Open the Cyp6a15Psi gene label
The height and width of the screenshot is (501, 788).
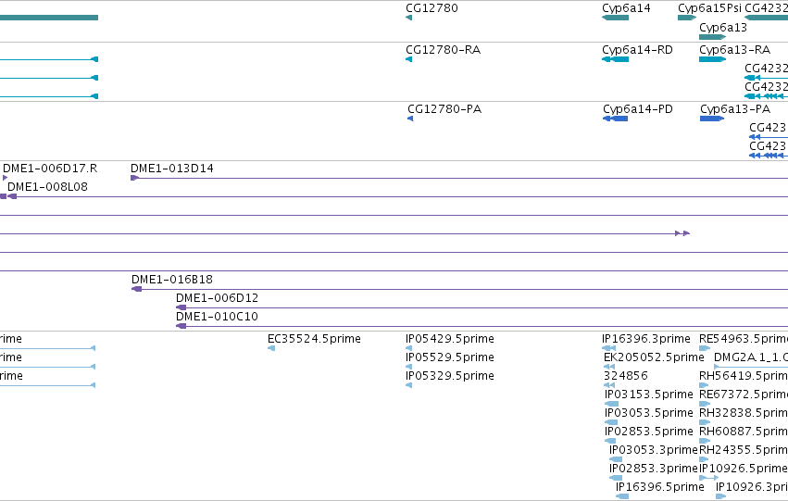point(709,8)
